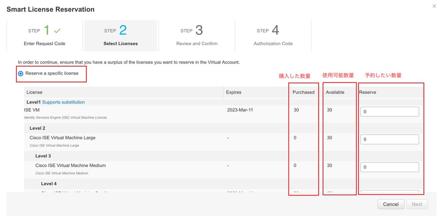Select the ISE VM license name
Viewport: 442px width, 221px height.
[x=32, y=110]
